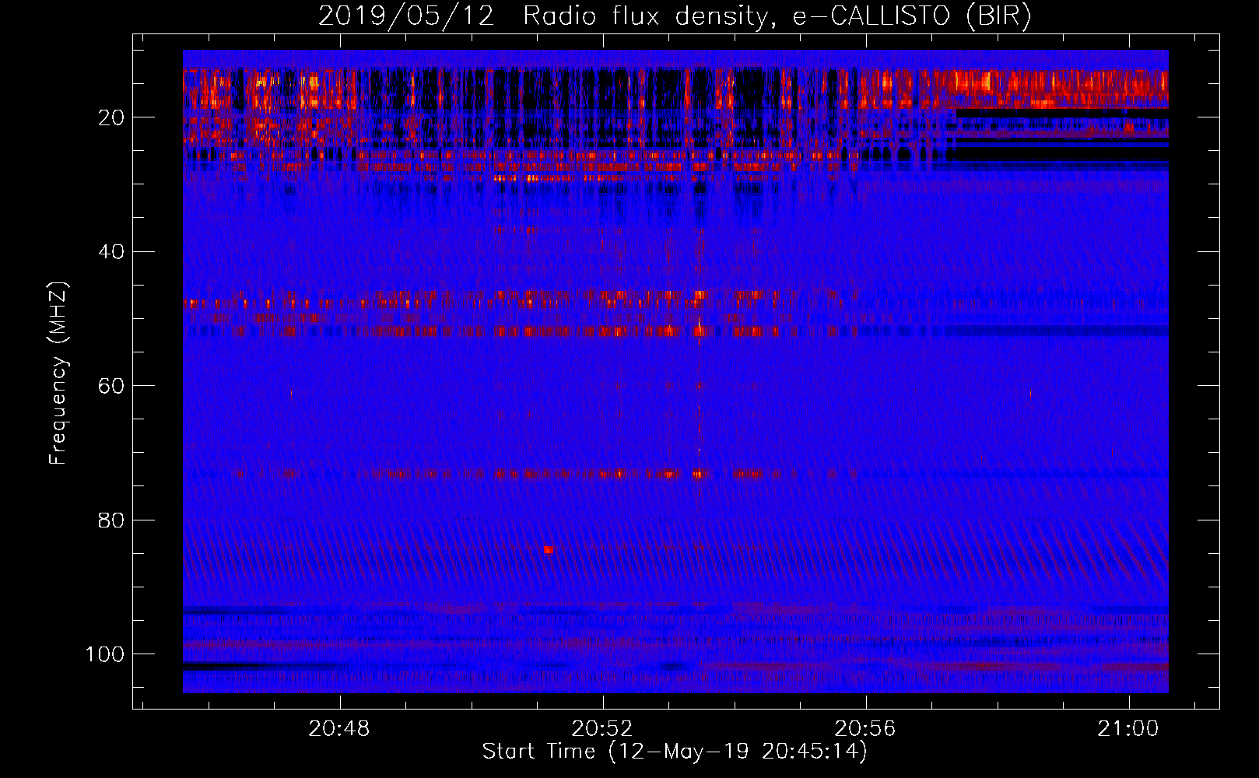Click the frequency tick label 80
The width and height of the screenshot is (1259, 778).
click(111, 520)
